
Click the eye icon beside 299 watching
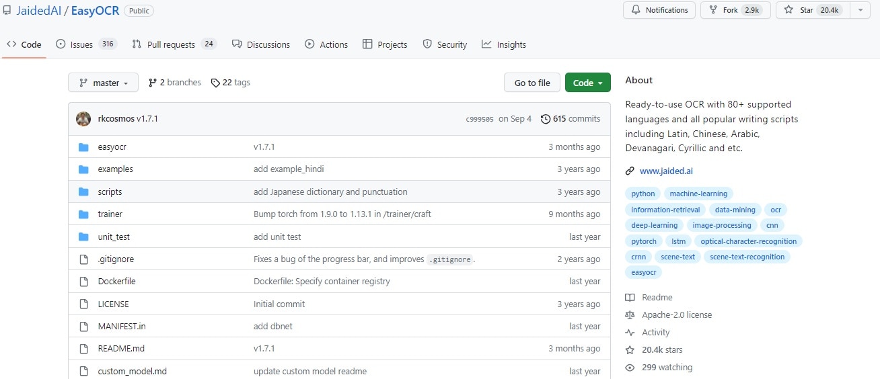click(630, 368)
